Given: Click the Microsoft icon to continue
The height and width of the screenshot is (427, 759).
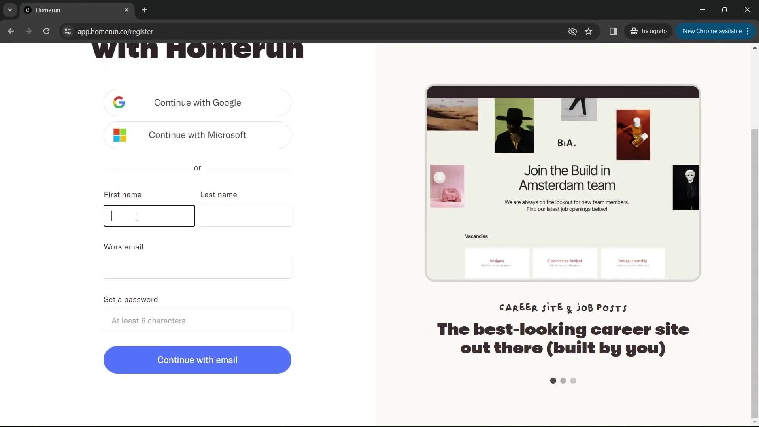Looking at the screenshot, I should click(120, 135).
